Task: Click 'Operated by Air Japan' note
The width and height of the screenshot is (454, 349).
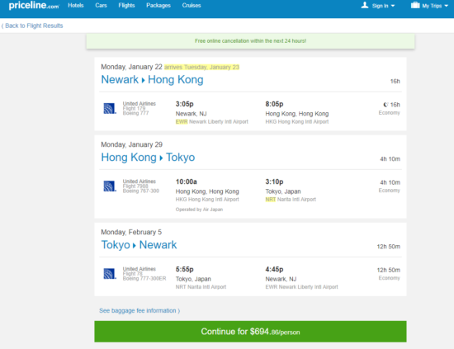Action: tap(199, 210)
